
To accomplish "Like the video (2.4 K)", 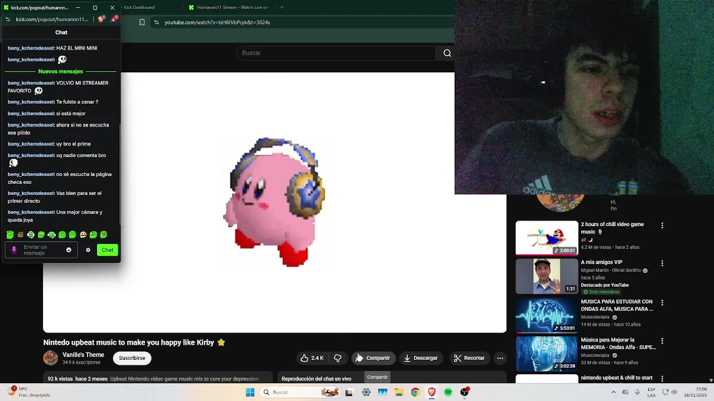I will (312, 358).
